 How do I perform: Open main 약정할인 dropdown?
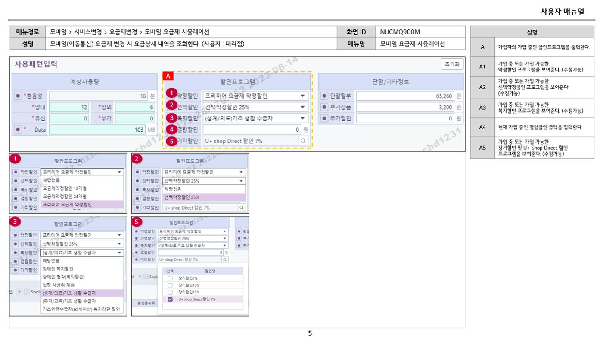pos(255,96)
